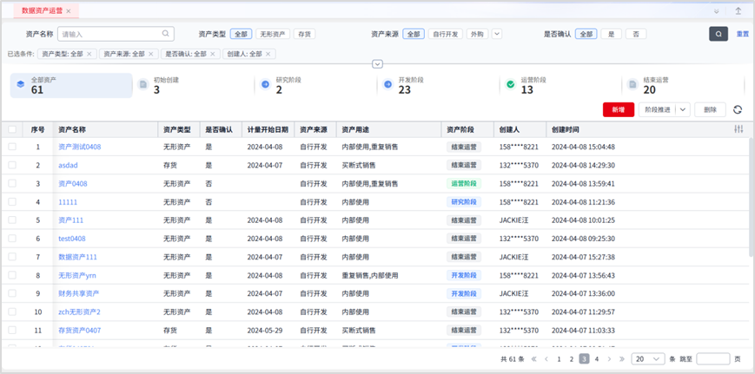Jump to the last page arrow
This screenshot has width=755, height=374.
coord(622,359)
